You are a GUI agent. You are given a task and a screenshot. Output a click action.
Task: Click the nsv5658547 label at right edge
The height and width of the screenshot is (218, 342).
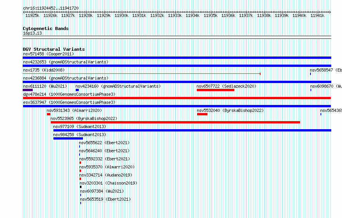326,70
